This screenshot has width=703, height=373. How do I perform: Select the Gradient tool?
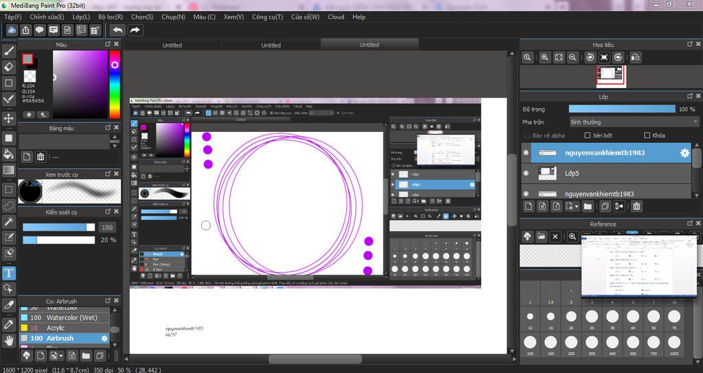coord(8,170)
